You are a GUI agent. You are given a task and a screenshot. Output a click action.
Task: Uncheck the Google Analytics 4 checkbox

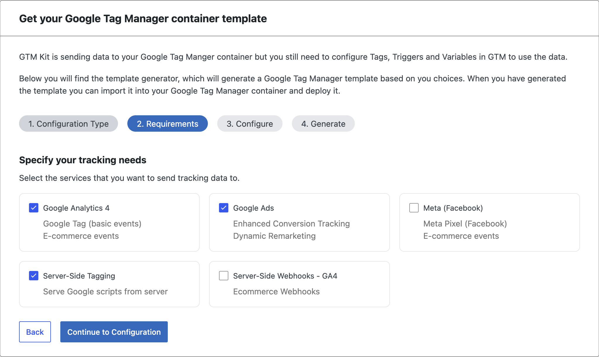tap(34, 208)
